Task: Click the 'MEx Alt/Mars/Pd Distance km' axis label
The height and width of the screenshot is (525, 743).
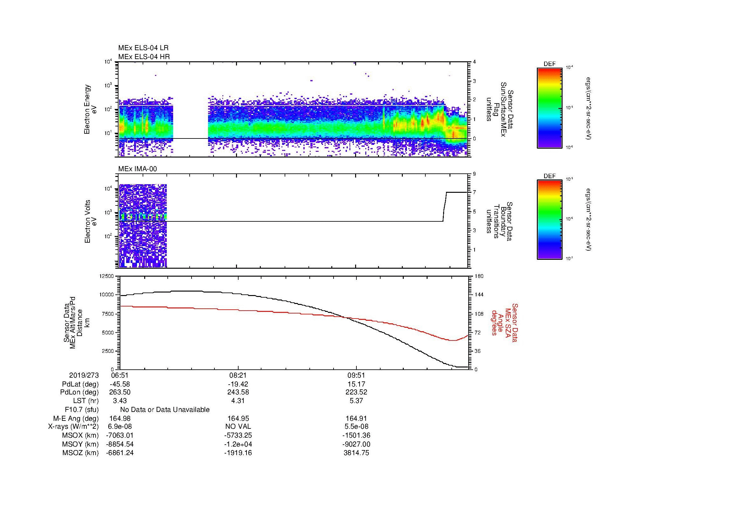Action: tap(77, 322)
